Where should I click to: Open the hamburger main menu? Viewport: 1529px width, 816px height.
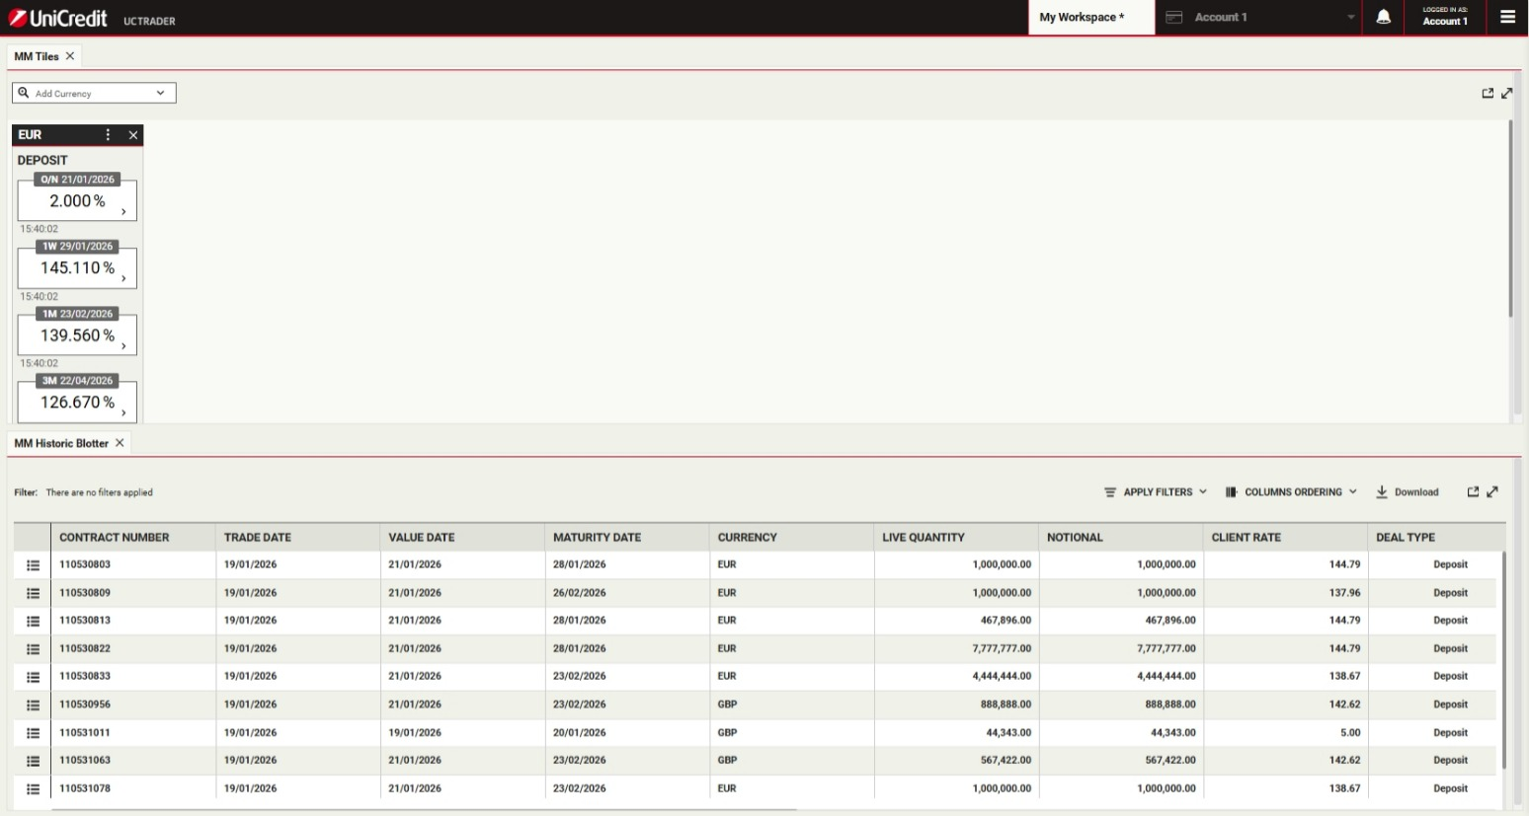point(1507,17)
